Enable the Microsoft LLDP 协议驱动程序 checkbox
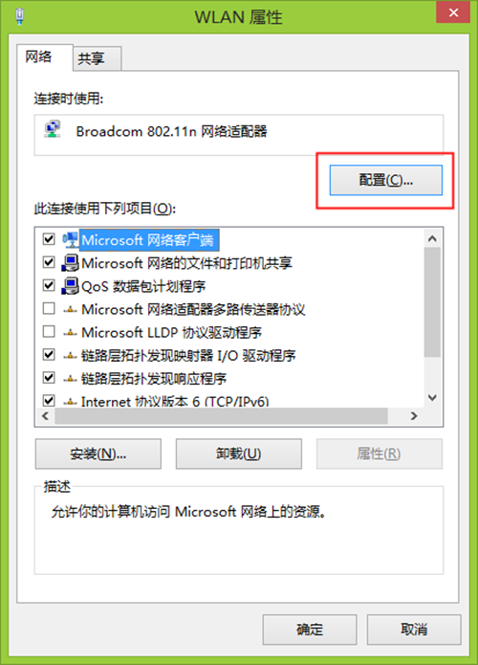Screen dimensions: 478x665 pyautogui.click(x=49, y=331)
